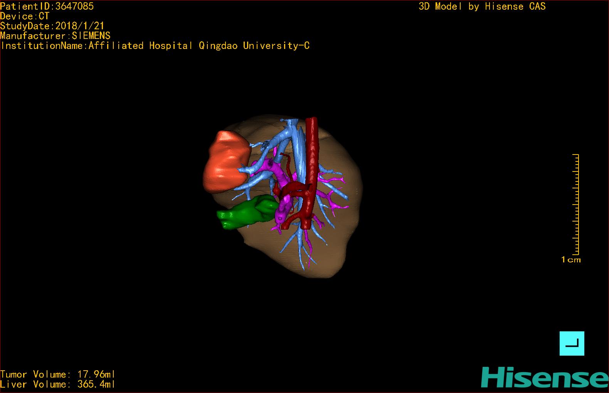Click the 1cm scale ruler
The height and width of the screenshot is (393, 609).
[x=575, y=205]
